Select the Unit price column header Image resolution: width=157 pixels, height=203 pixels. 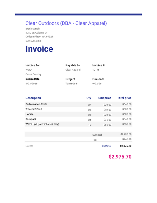(x=105, y=98)
